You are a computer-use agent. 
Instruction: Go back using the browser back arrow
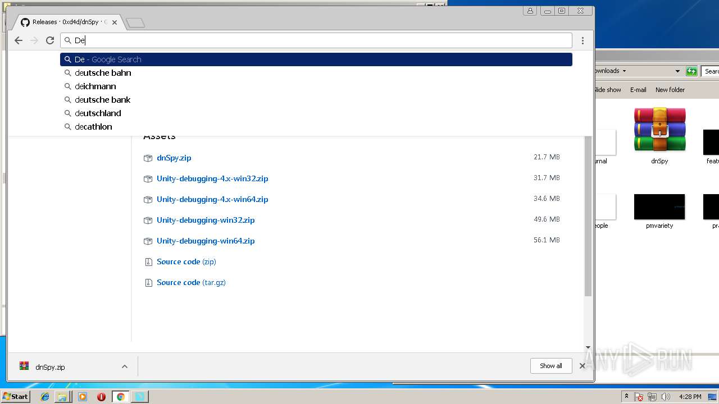tap(19, 40)
